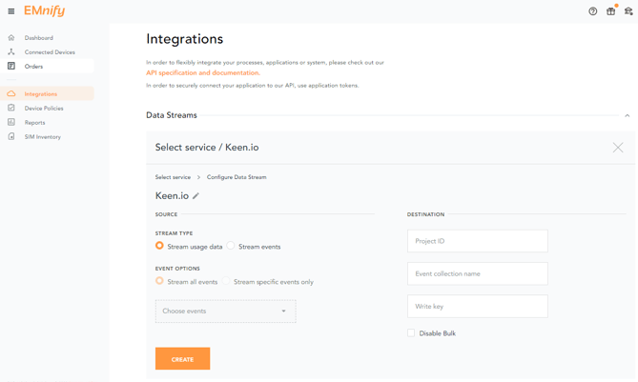The width and height of the screenshot is (638, 382).
Task: Click the Write key input field
Action: tap(477, 307)
